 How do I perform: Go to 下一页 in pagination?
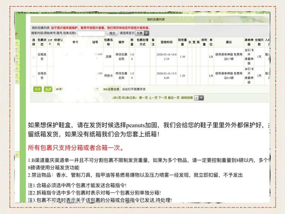(162, 98)
